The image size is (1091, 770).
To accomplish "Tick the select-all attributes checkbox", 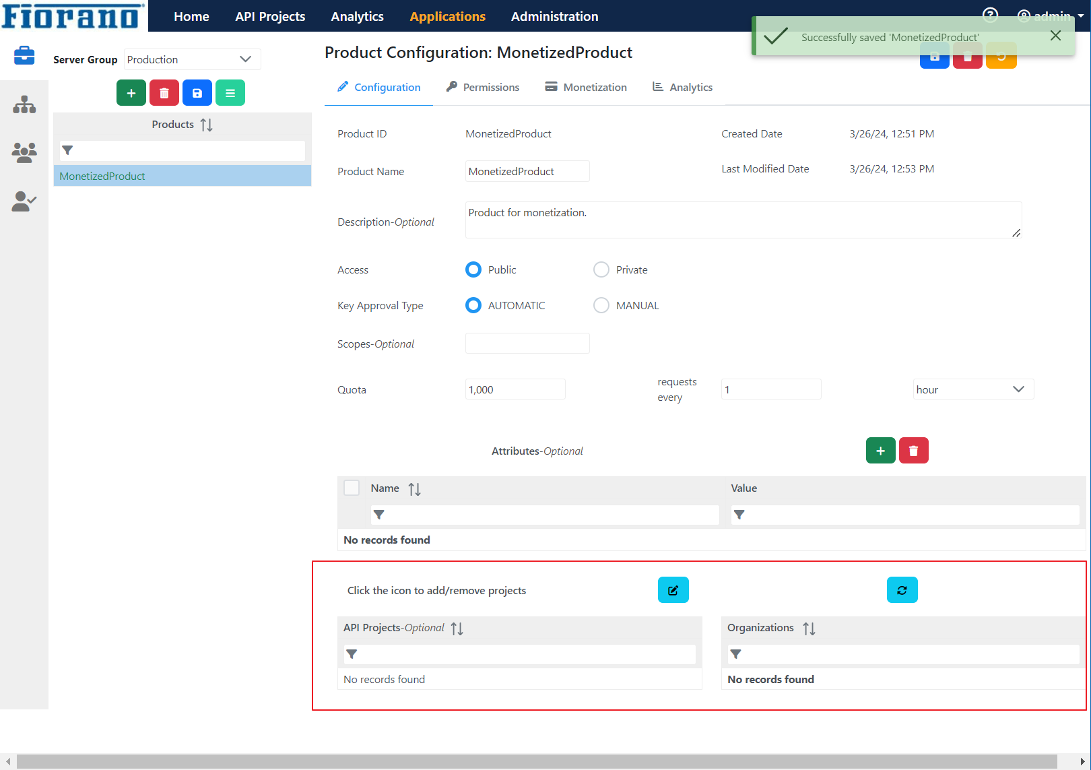I will pos(352,488).
